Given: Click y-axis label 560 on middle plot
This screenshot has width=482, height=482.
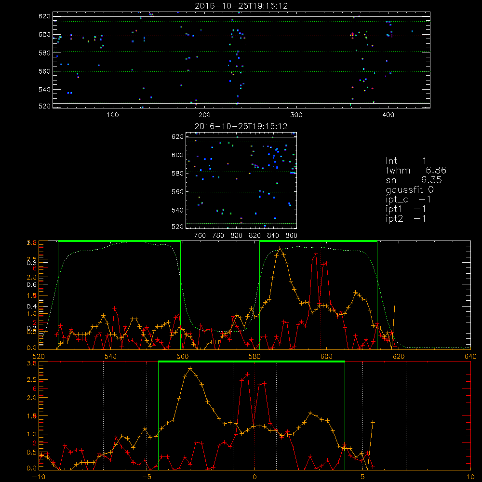Looking at the screenshot, I should tap(178, 192).
